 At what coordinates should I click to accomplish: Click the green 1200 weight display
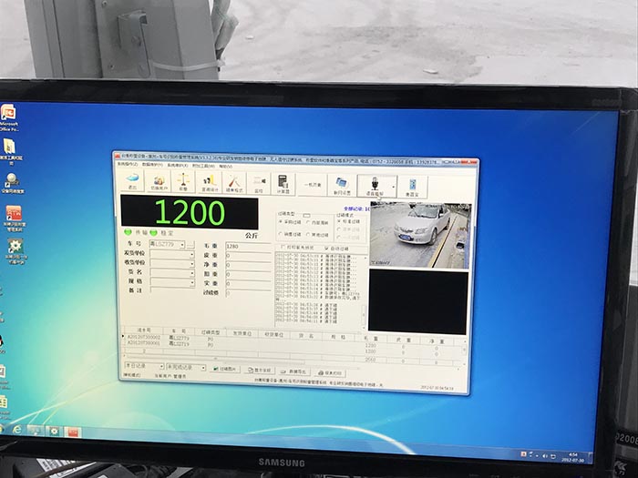point(190,212)
